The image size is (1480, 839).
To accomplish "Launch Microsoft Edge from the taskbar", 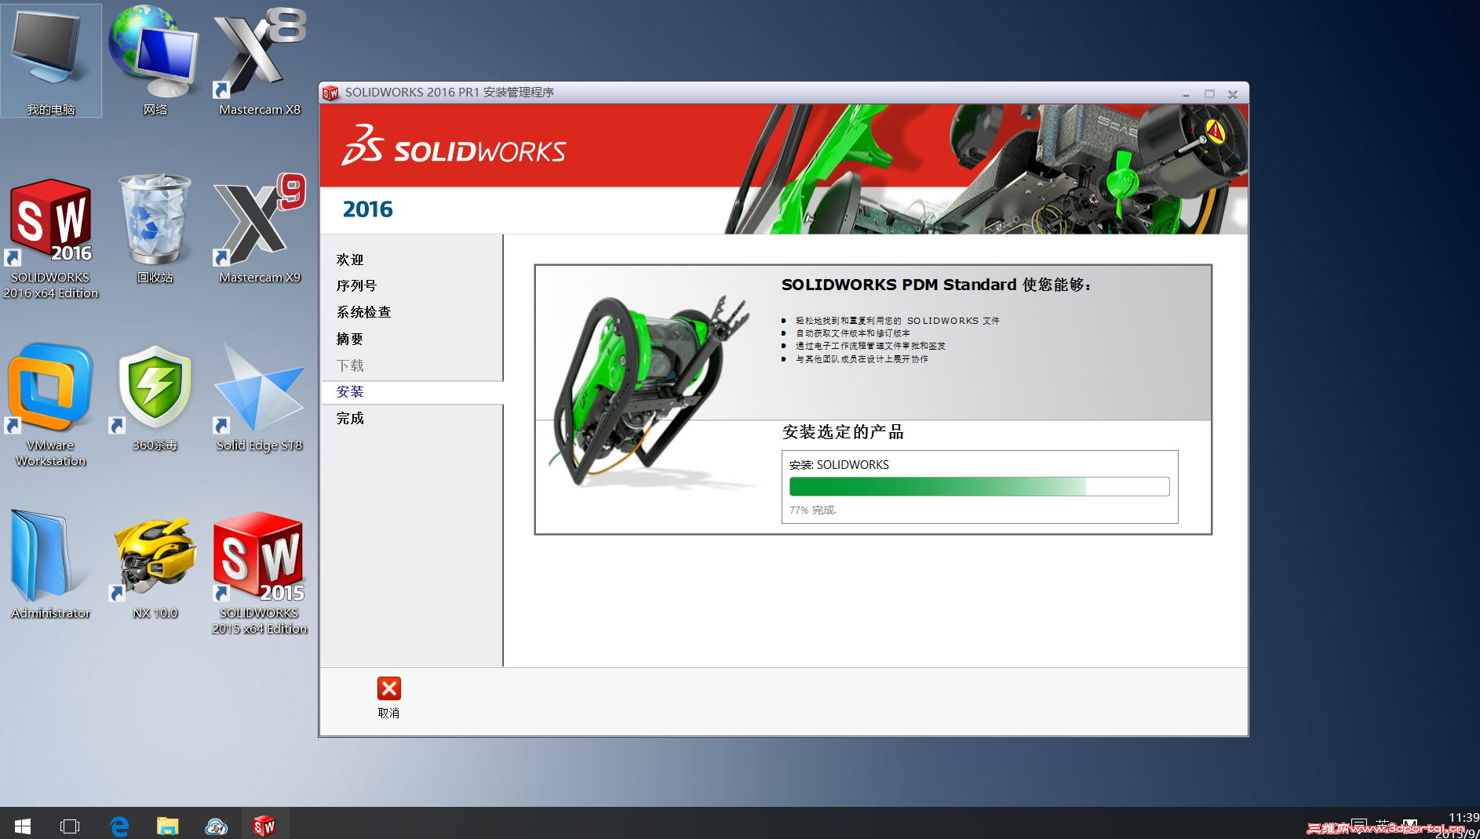I will (119, 826).
